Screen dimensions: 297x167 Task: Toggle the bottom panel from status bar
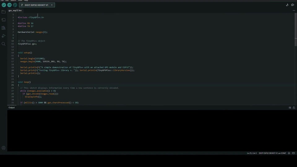pyautogui.click(x=293, y=153)
